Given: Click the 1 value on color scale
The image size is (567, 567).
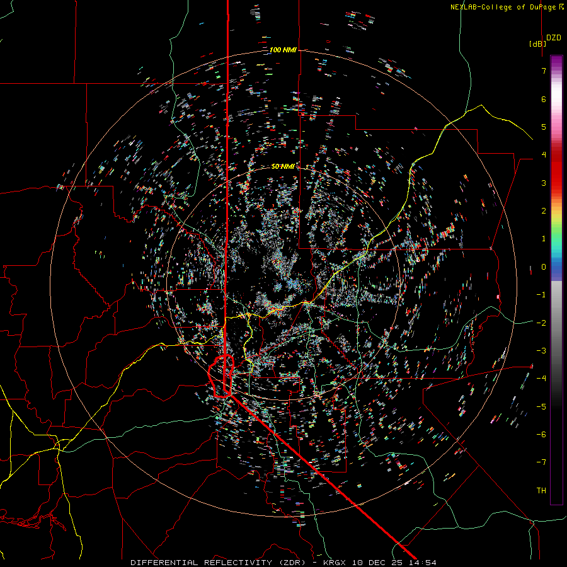Looking at the screenshot, I should pyautogui.click(x=544, y=239).
